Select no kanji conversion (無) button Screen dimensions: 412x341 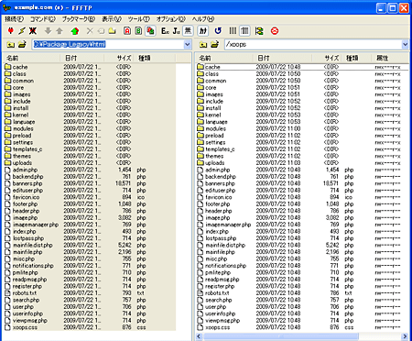[x=188, y=31]
